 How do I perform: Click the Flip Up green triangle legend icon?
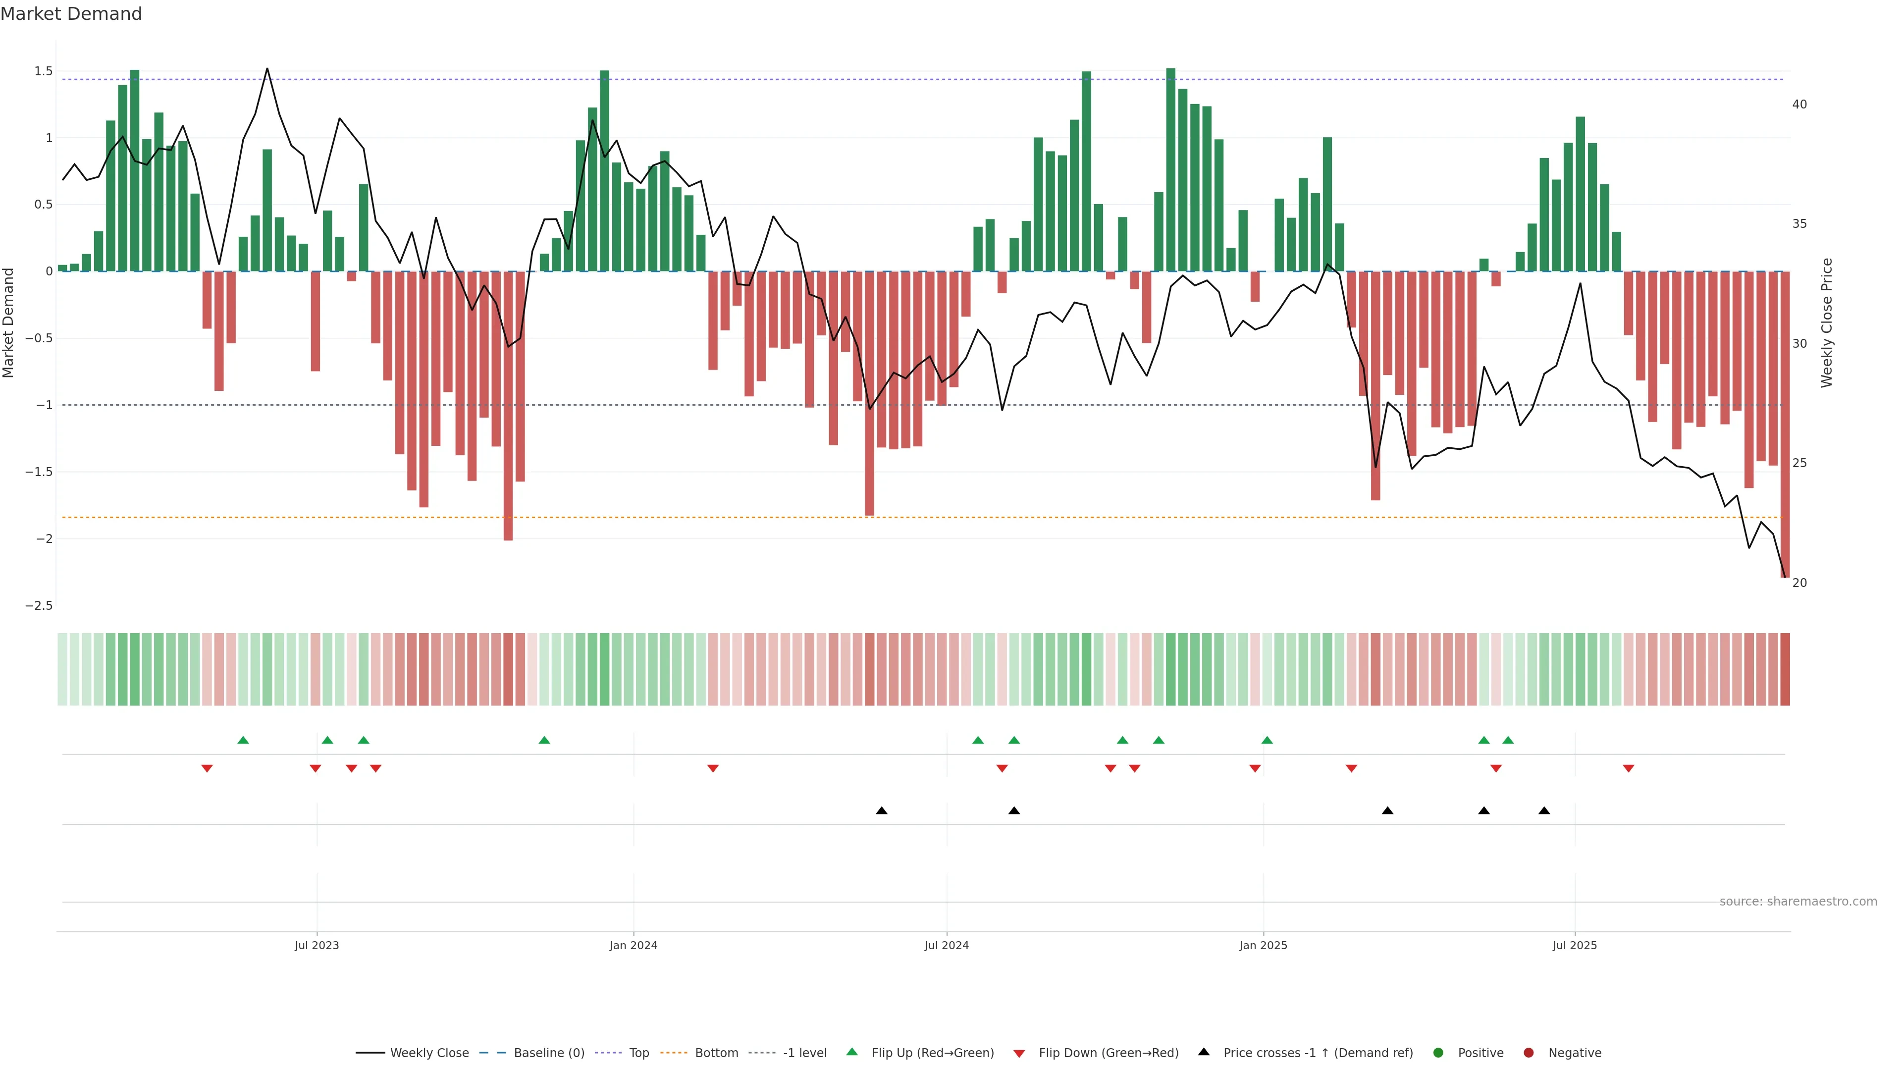click(x=852, y=1052)
